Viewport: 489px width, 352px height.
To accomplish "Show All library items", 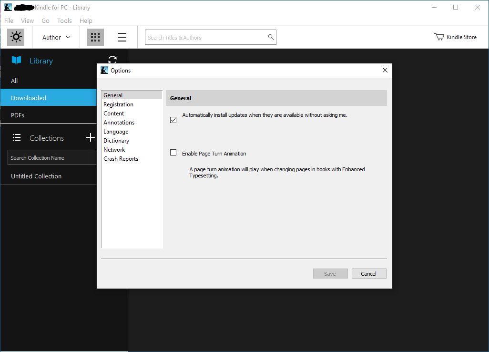I will [48, 81].
